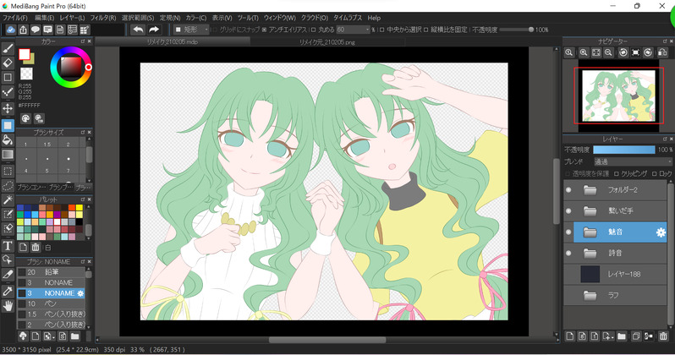The width and height of the screenshot is (675, 355).
Task: Delete layer with trash icon
Action: (x=663, y=336)
